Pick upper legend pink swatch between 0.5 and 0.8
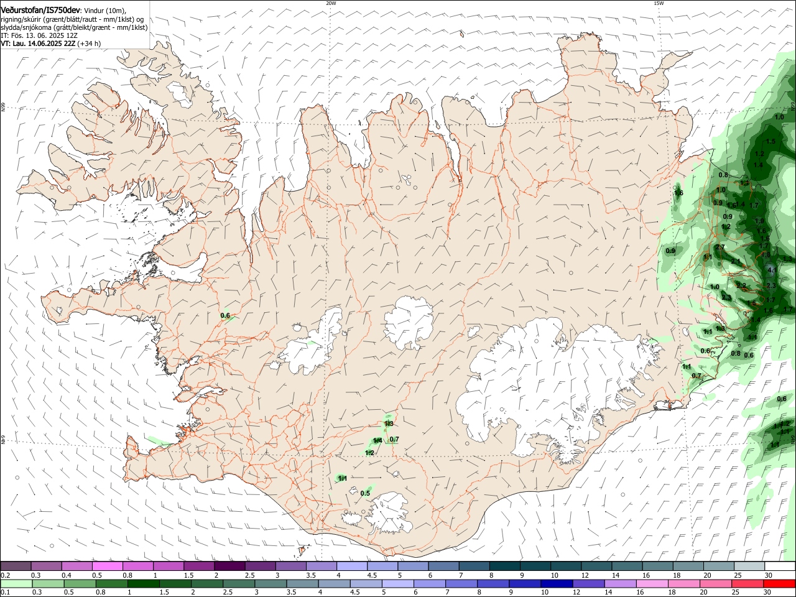 (107, 566)
